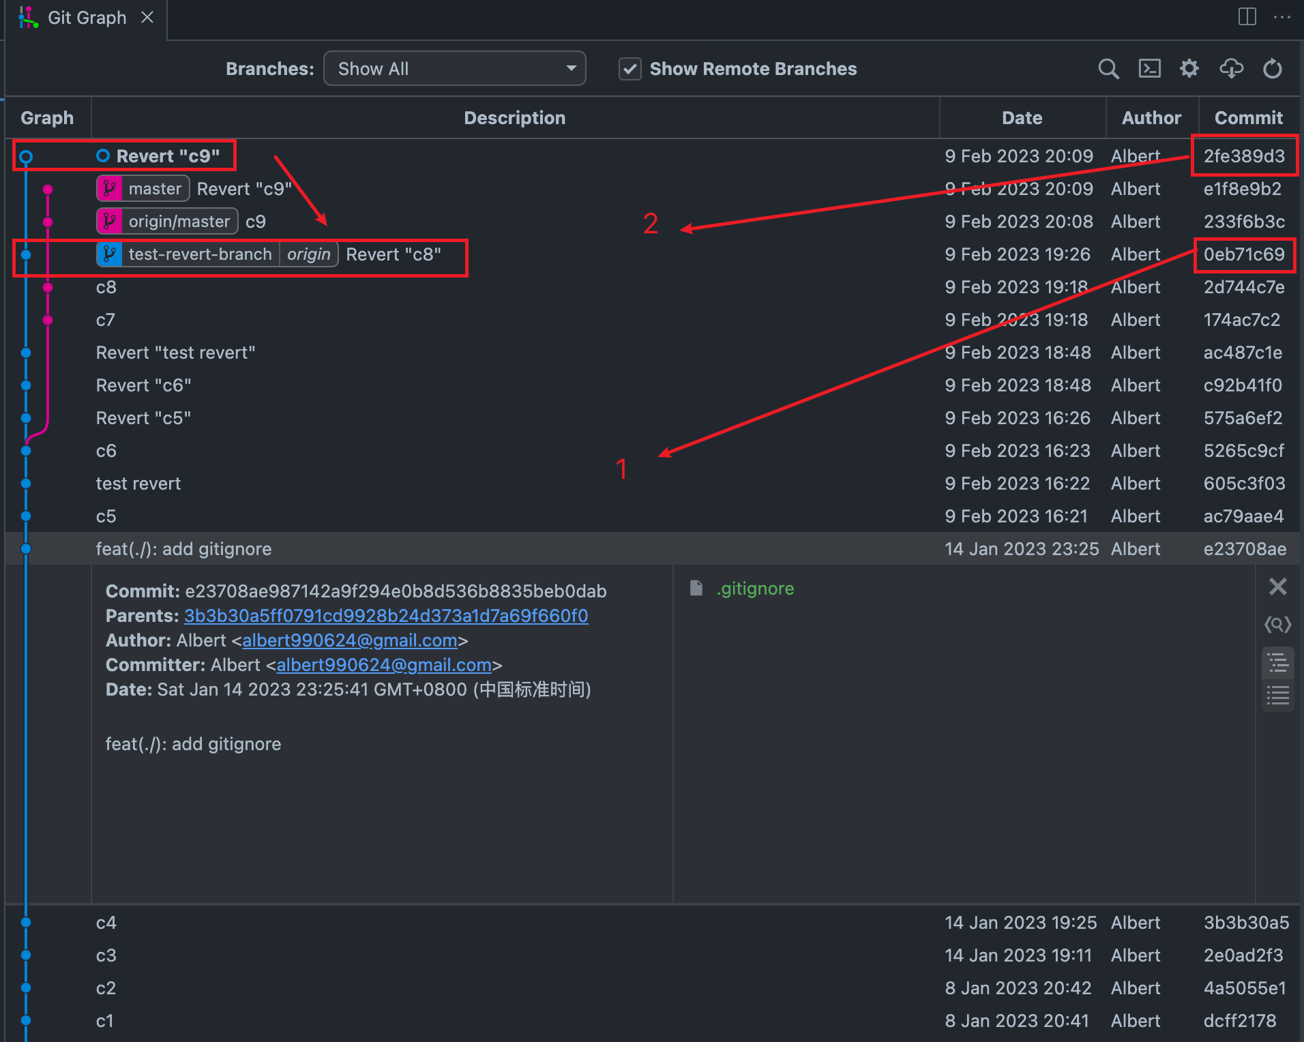This screenshot has height=1042, width=1304.
Task: Click commit hash e1f8e9b2
Action: pos(1242,189)
